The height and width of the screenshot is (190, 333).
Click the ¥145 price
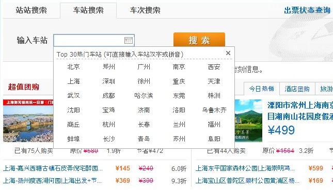click(x=123, y=168)
